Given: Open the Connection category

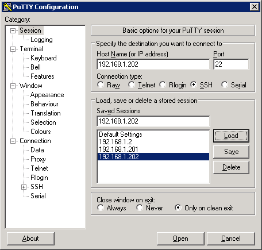Looking at the screenshot, I should pos(35,141).
